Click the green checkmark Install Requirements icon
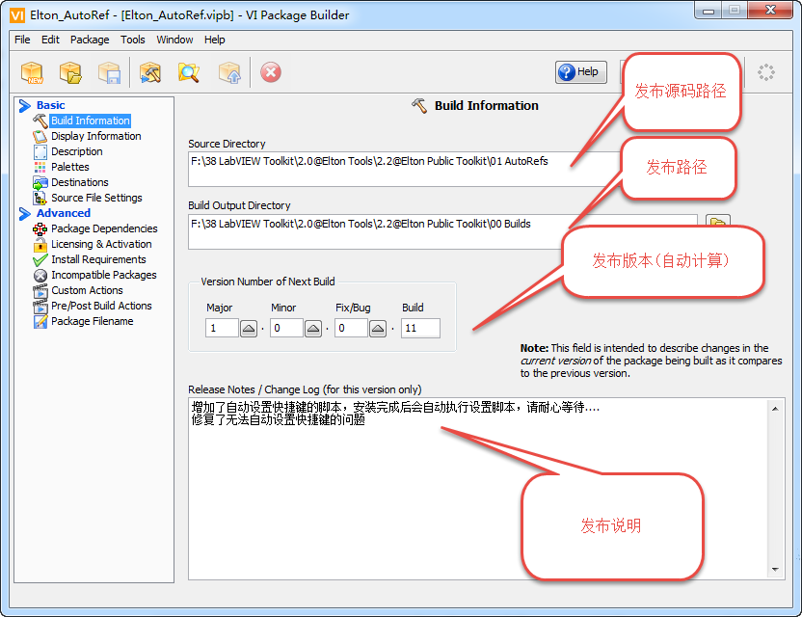The image size is (802, 617). pos(40,260)
